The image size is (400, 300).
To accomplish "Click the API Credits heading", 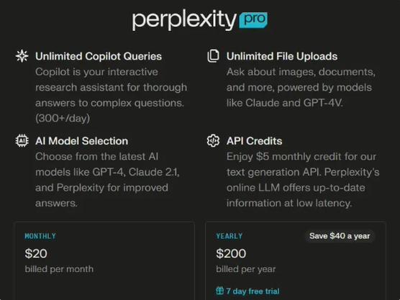I will click(255, 141).
